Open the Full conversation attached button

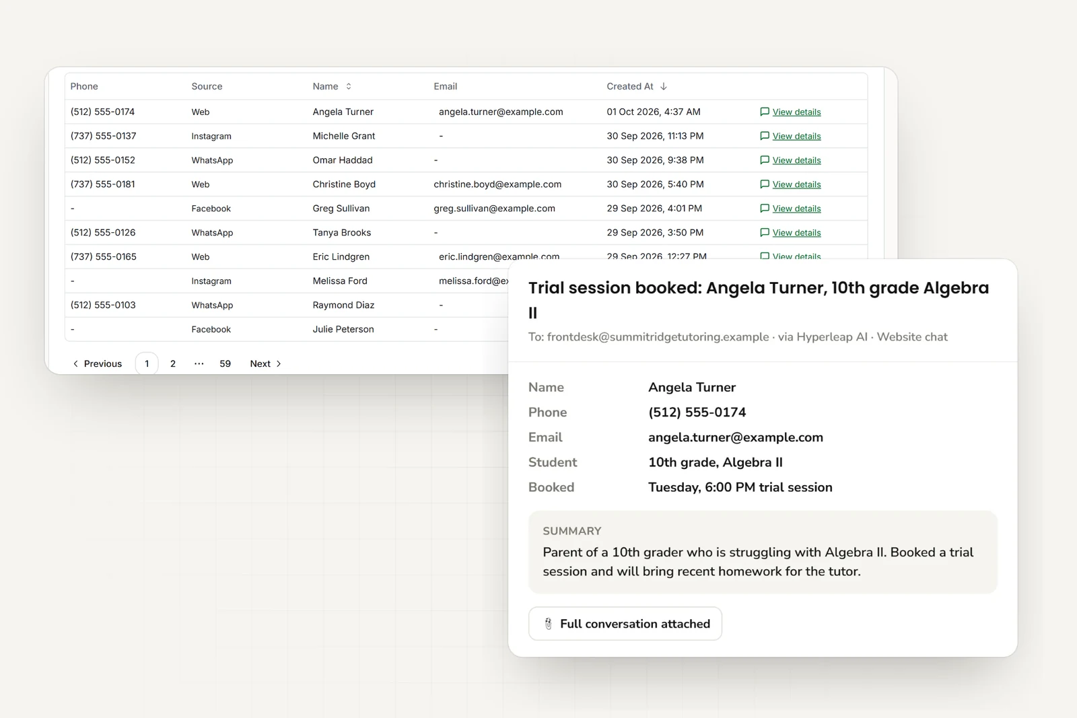625,624
